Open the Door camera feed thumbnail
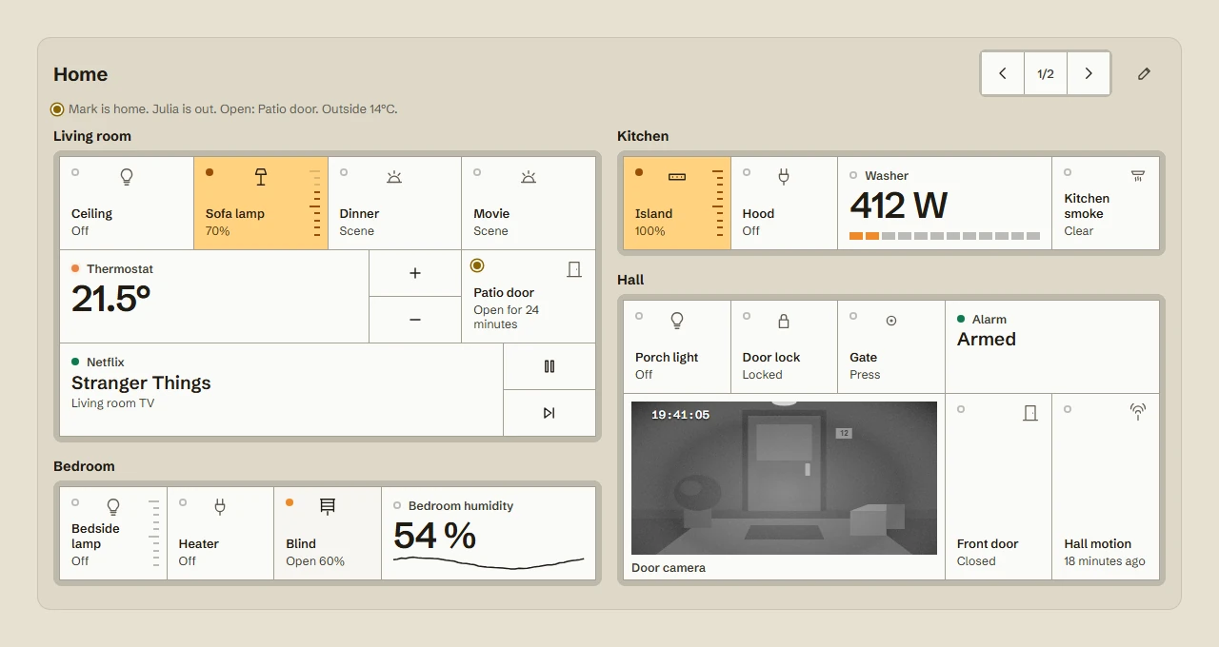This screenshot has height=647, width=1219. tap(784, 478)
